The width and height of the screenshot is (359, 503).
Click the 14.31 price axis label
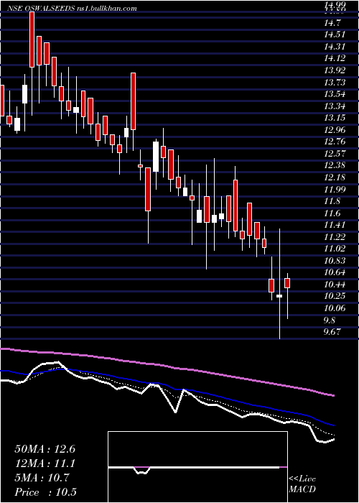pos(334,47)
